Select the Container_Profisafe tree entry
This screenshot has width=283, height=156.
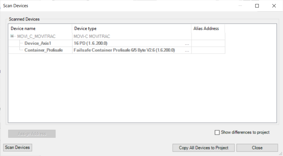(x=43, y=50)
